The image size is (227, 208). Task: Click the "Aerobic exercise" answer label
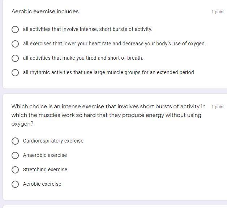(x=42, y=184)
